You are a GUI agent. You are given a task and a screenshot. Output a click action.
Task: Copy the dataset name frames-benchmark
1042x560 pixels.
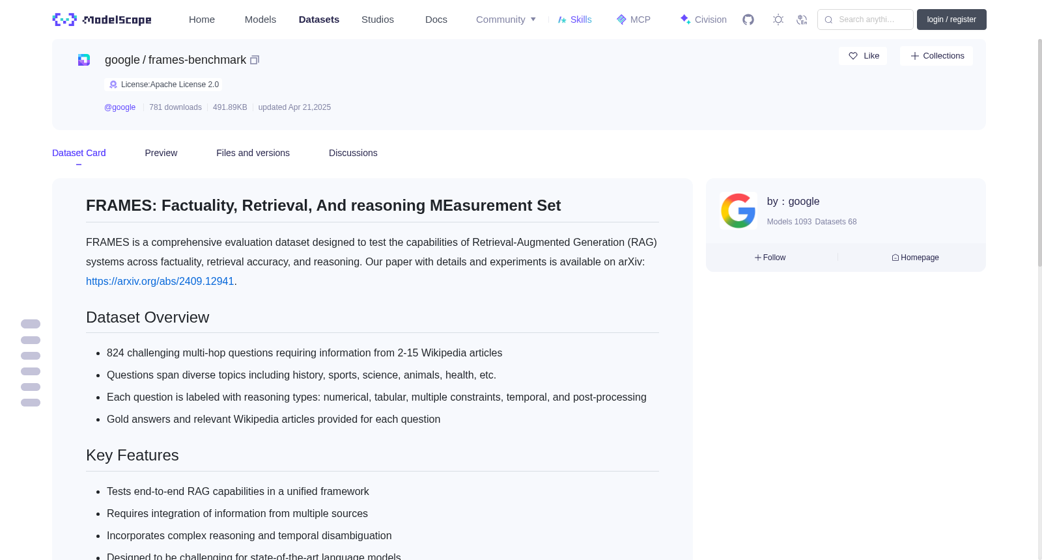(255, 60)
